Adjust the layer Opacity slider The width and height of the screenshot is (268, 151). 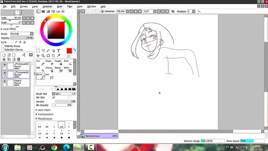point(22,38)
